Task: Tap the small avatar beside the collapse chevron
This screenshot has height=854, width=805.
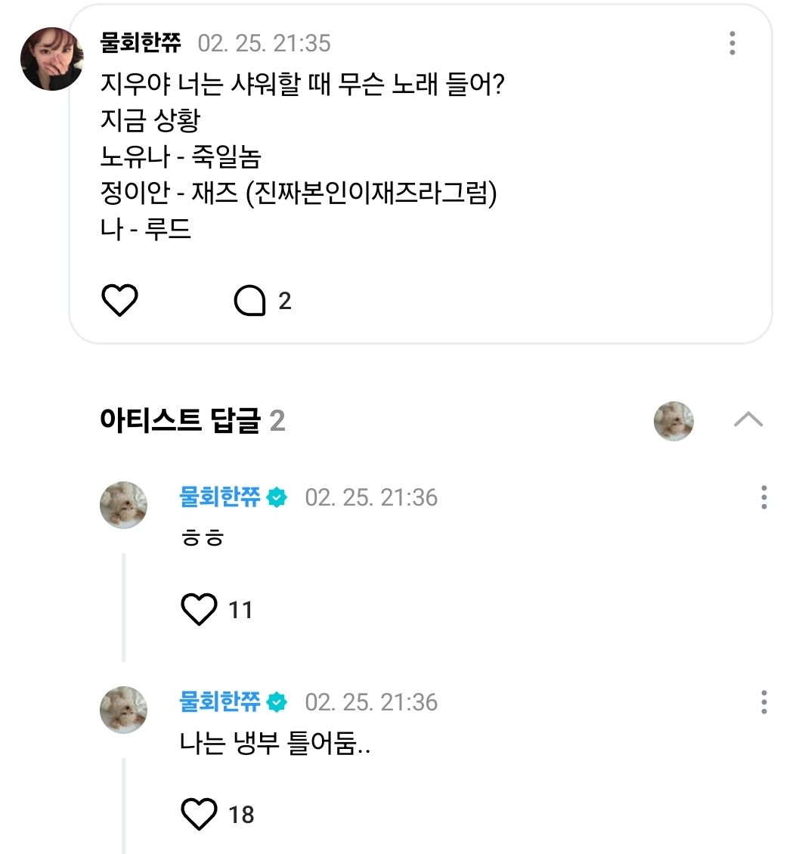Action: pos(673,421)
